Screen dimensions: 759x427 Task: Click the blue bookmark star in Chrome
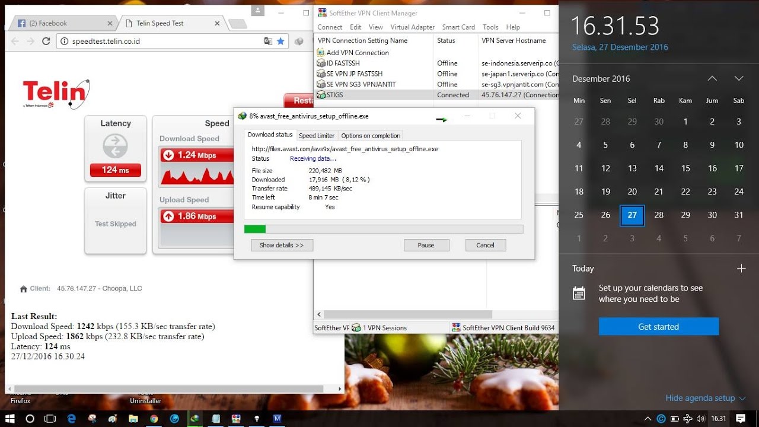point(281,42)
